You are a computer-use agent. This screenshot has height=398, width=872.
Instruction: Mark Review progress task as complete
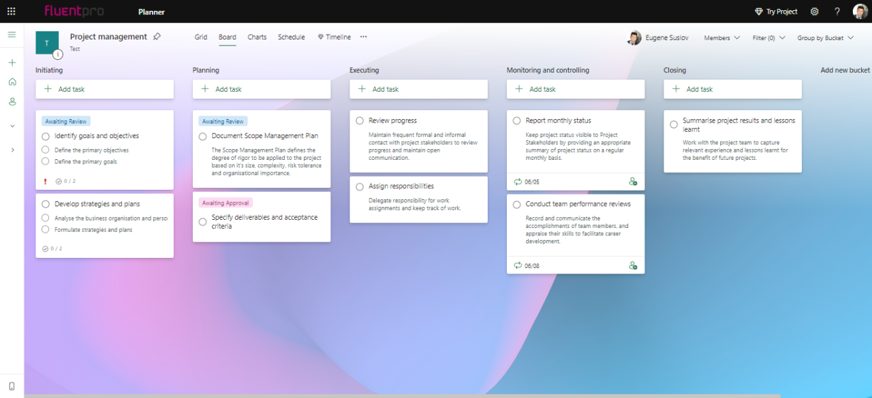359,120
